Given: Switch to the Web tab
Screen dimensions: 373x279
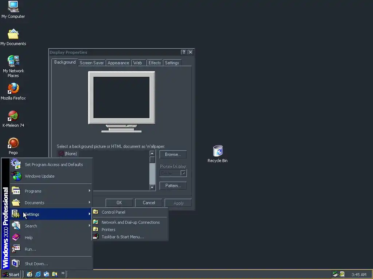Looking at the screenshot, I should pos(137,63).
